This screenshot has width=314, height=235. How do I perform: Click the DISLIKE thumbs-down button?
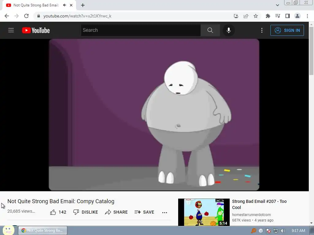pyautogui.click(x=86, y=212)
